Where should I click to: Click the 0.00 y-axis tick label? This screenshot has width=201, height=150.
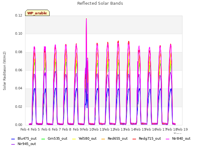coord(19,125)
